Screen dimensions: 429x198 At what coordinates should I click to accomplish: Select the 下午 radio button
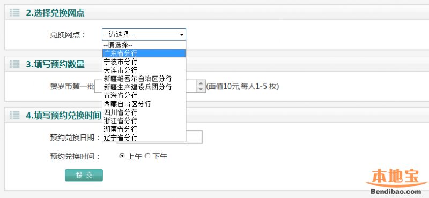(x=147, y=156)
